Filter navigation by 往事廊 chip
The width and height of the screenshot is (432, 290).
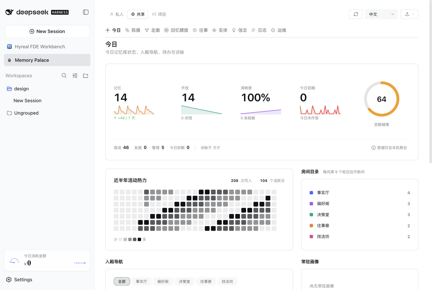[x=206, y=281]
